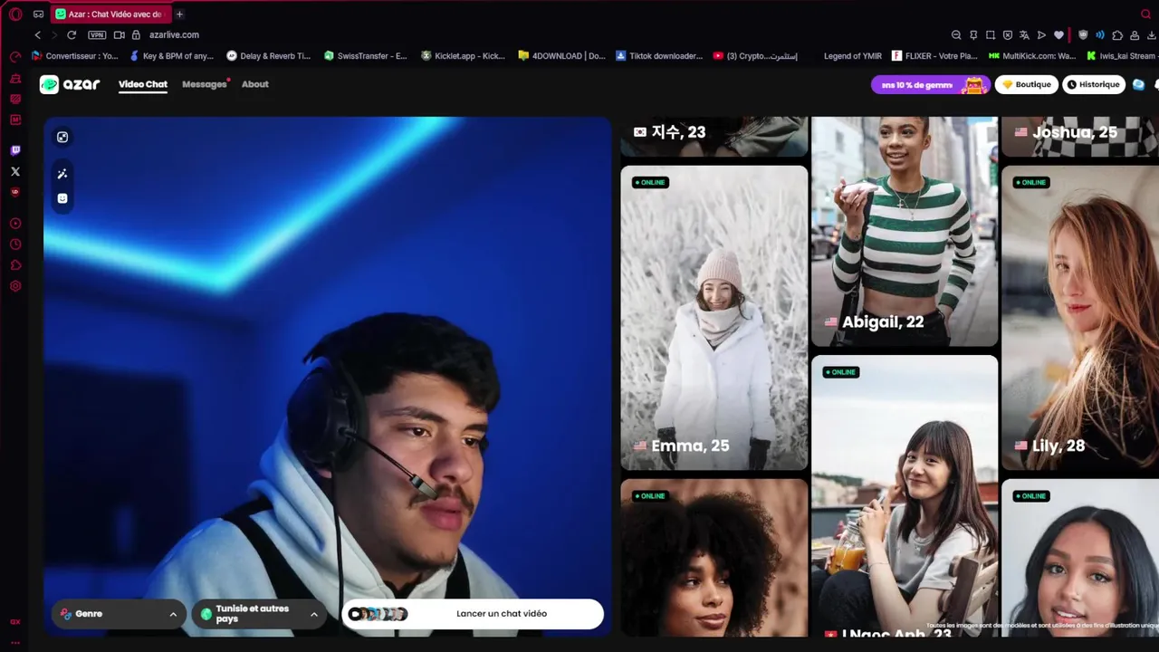Click the Azar logo

pyautogui.click(x=70, y=84)
